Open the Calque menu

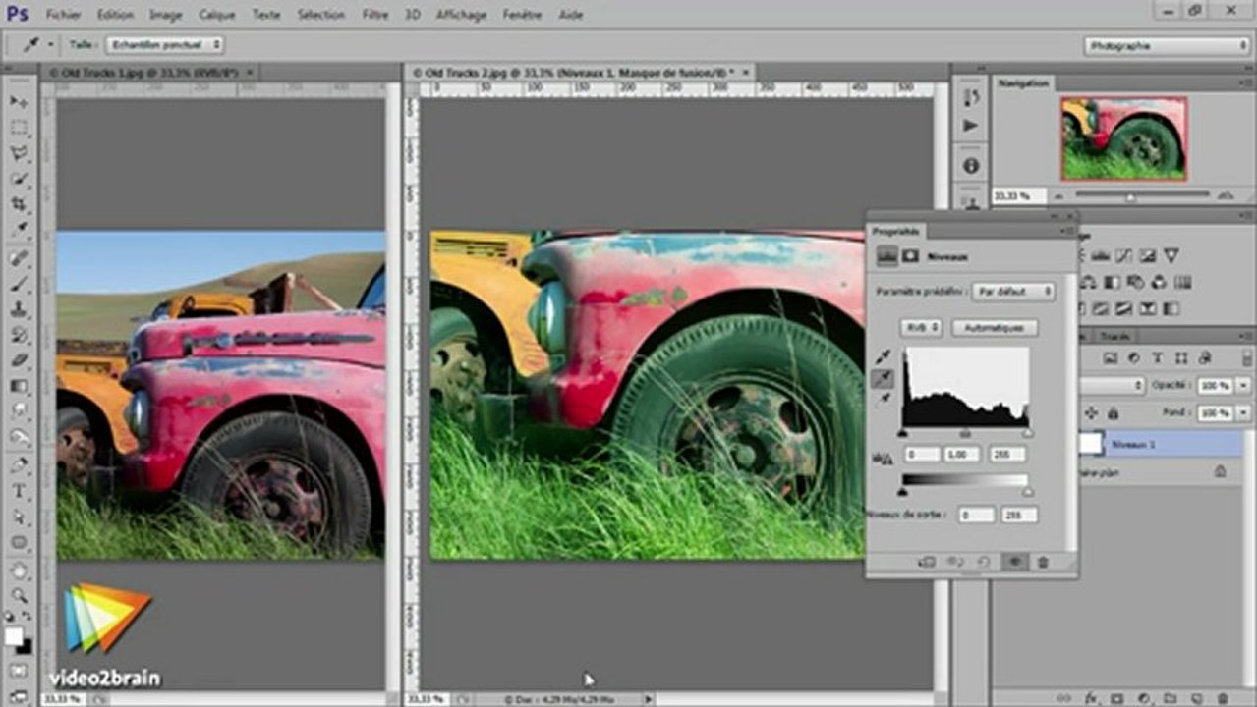(216, 15)
